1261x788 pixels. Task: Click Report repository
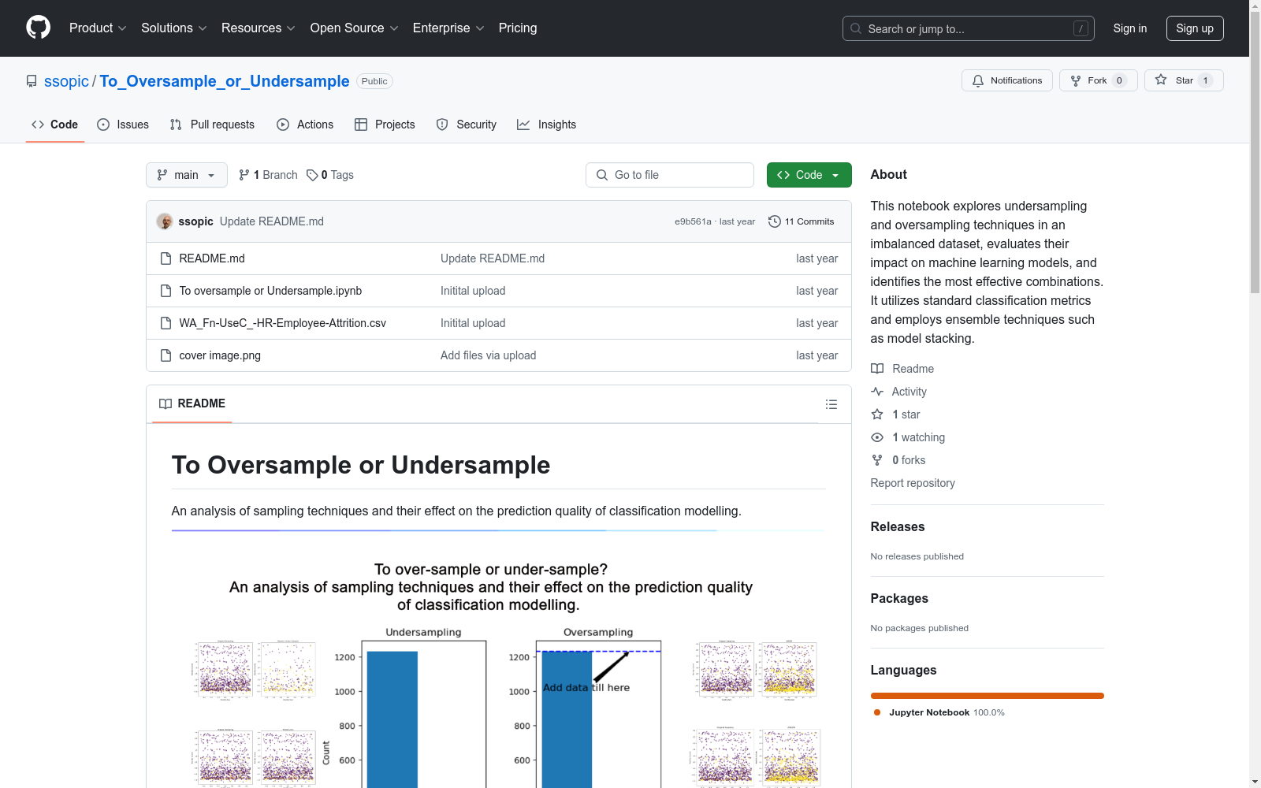tap(913, 483)
